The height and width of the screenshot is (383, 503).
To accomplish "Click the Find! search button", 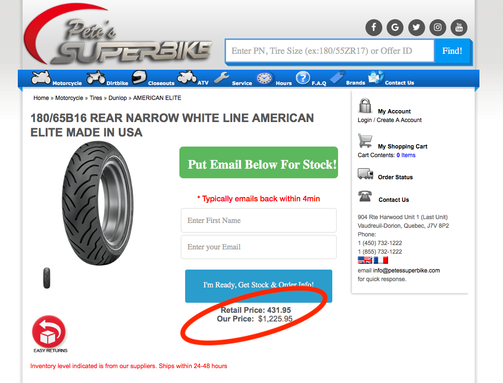I will (x=452, y=51).
